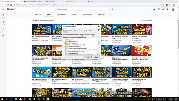Click OK in Windows Features dialog
Viewport: 179px width, 101px height.
click(x=88, y=57)
